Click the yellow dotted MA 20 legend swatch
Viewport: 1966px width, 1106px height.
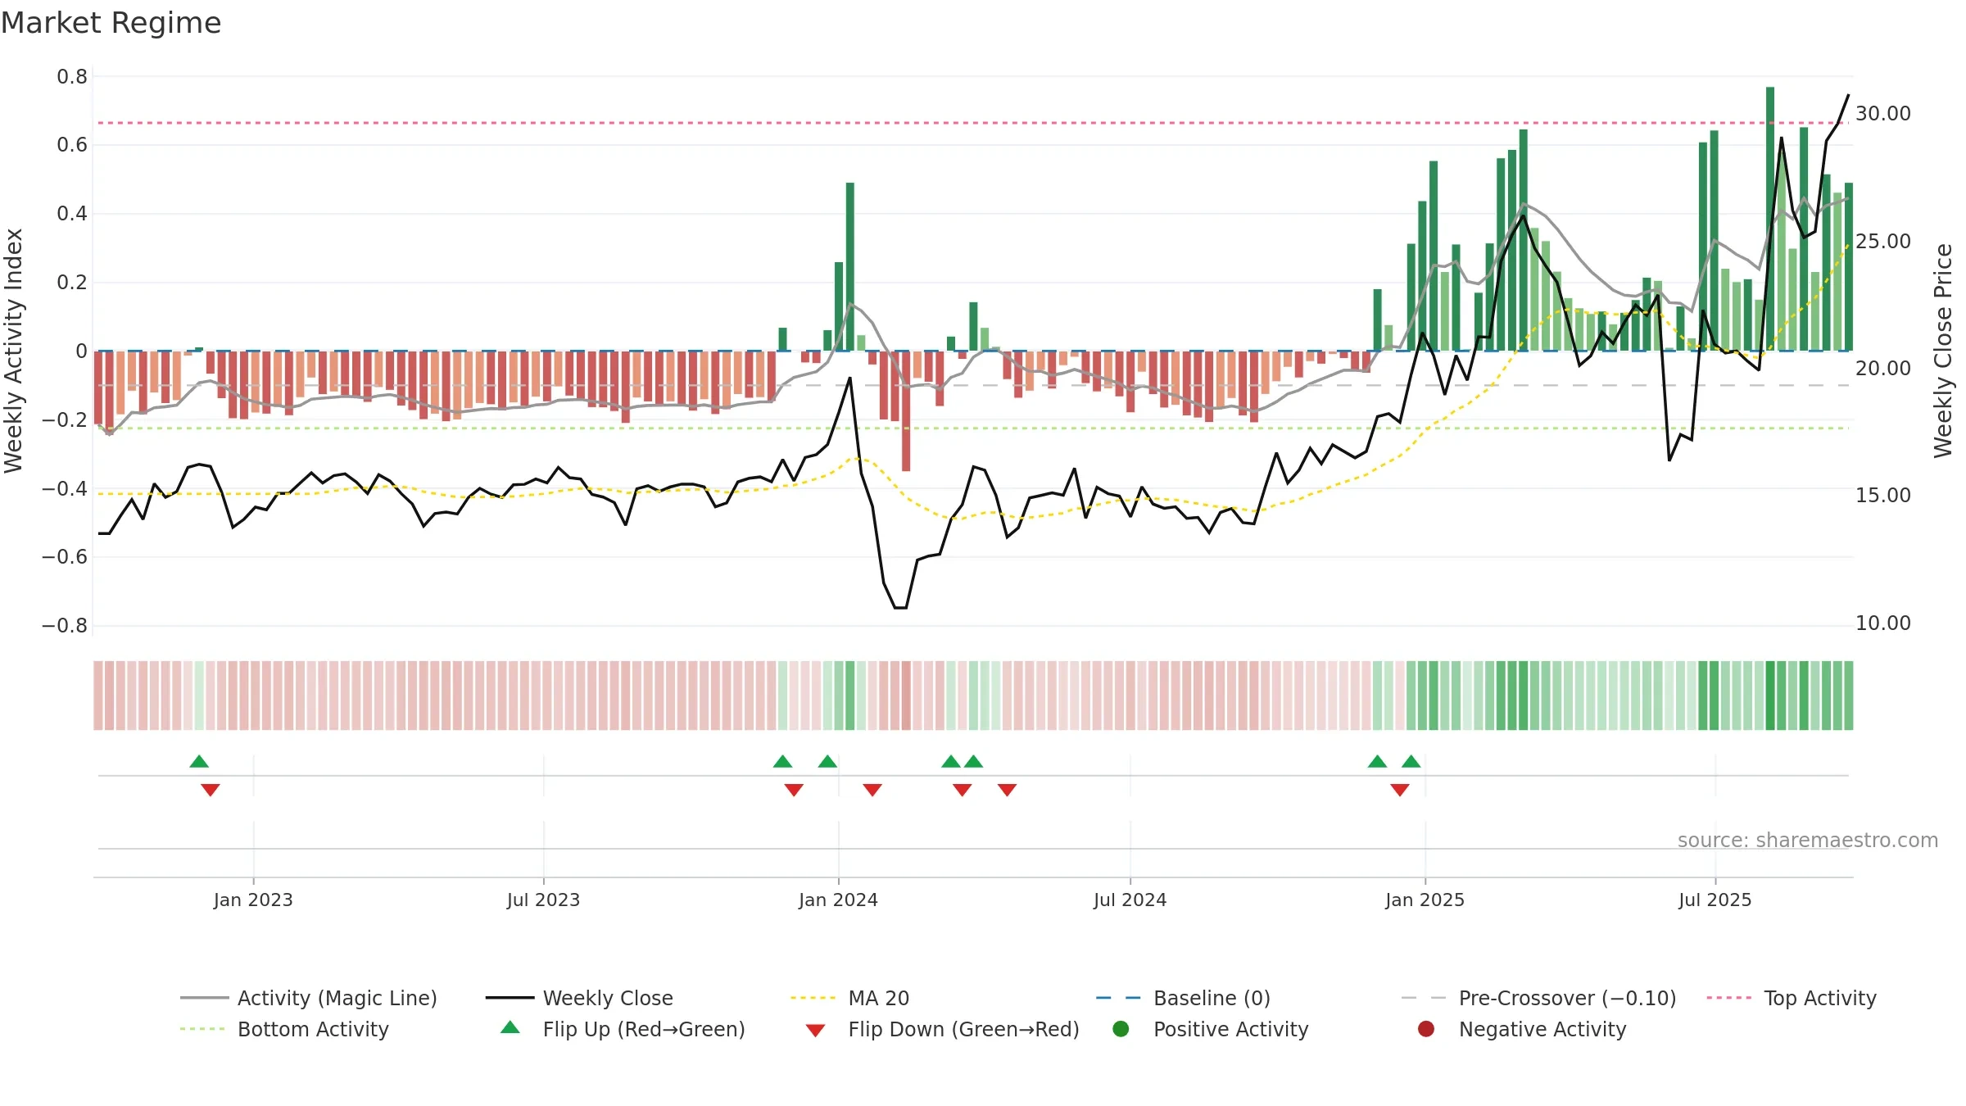tap(813, 998)
